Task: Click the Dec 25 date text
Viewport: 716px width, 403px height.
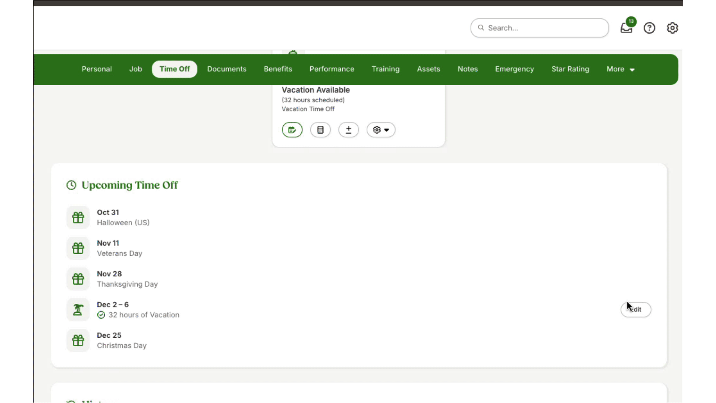Action: tap(109, 335)
